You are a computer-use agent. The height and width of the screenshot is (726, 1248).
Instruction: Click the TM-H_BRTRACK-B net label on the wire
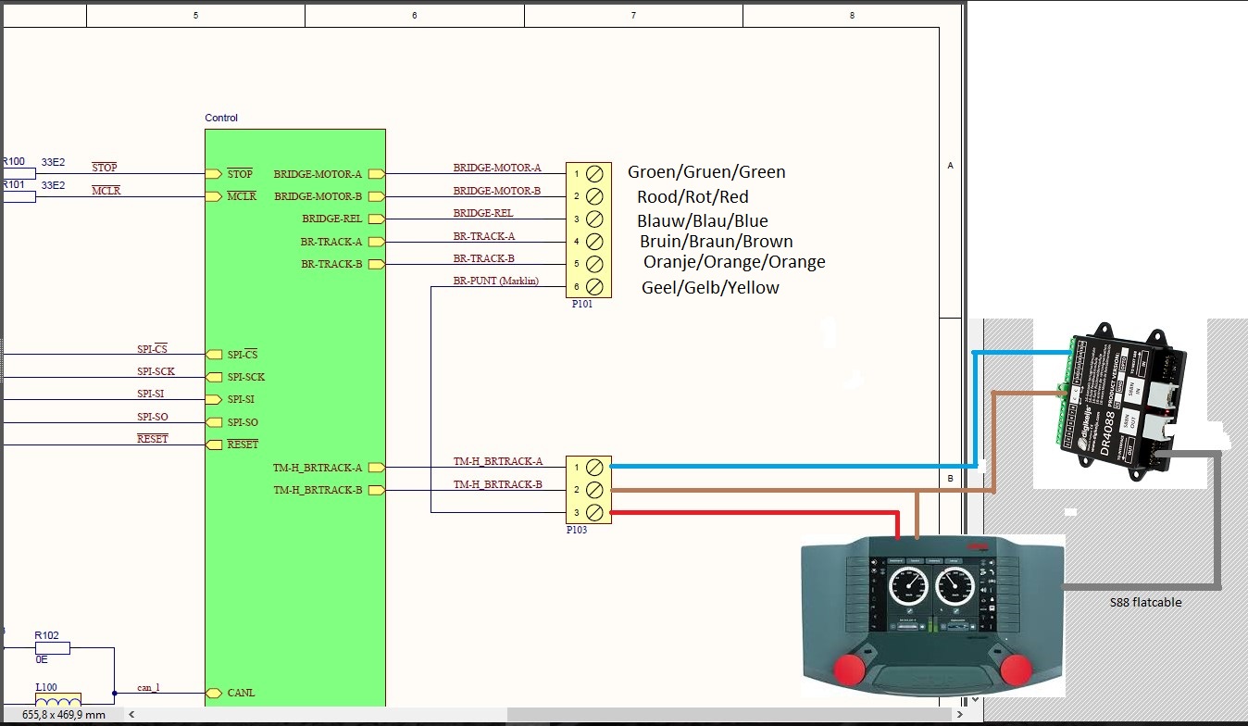(x=498, y=484)
